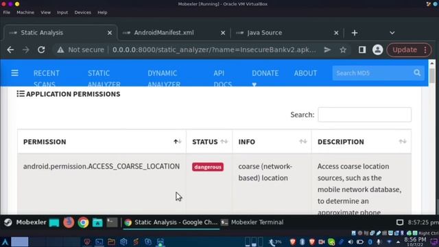
Task: Click the APPLICATION PERMISSIONS heading
Action: pyautogui.click(x=73, y=94)
